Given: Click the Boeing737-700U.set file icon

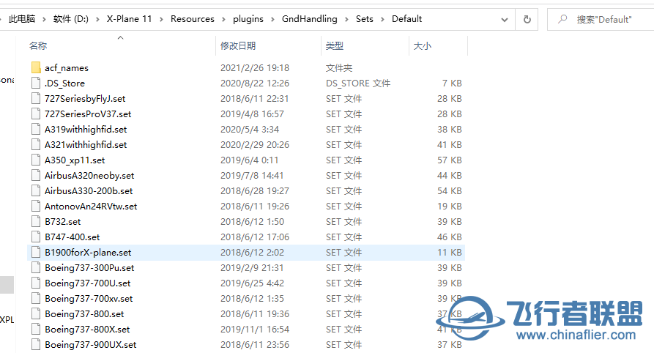Looking at the screenshot, I should tap(37, 283).
